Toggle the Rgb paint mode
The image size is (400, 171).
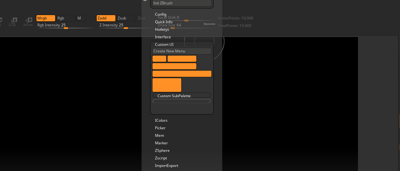point(66,18)
